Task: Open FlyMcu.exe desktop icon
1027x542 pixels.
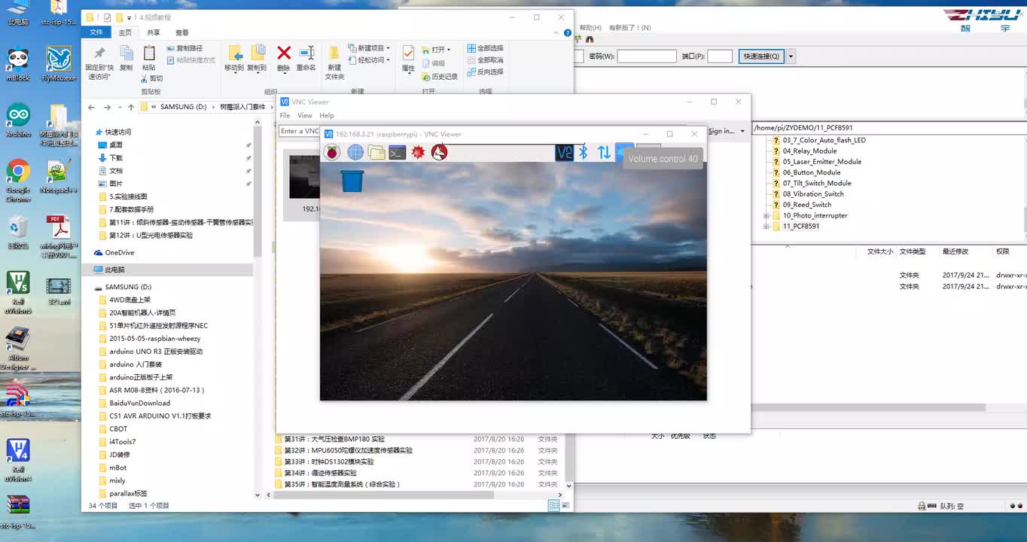Action: click(59, 65)
